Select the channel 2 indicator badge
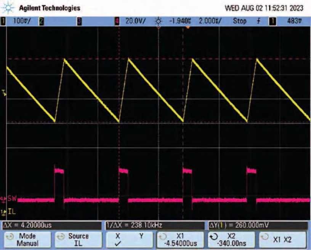The width and height of the screenshot is (311, 250). click(41, 21)
